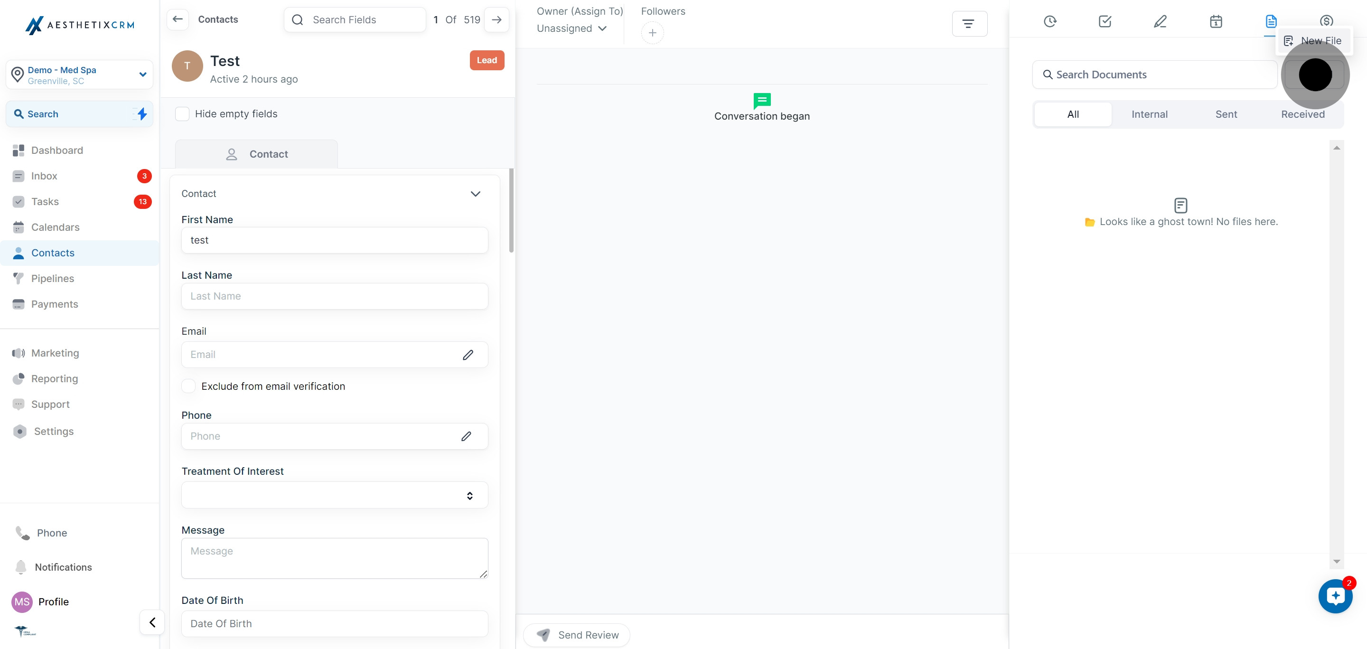1367x649 pixels.
Task: Open the activity history icon
Action: (x=1049, y=21)
